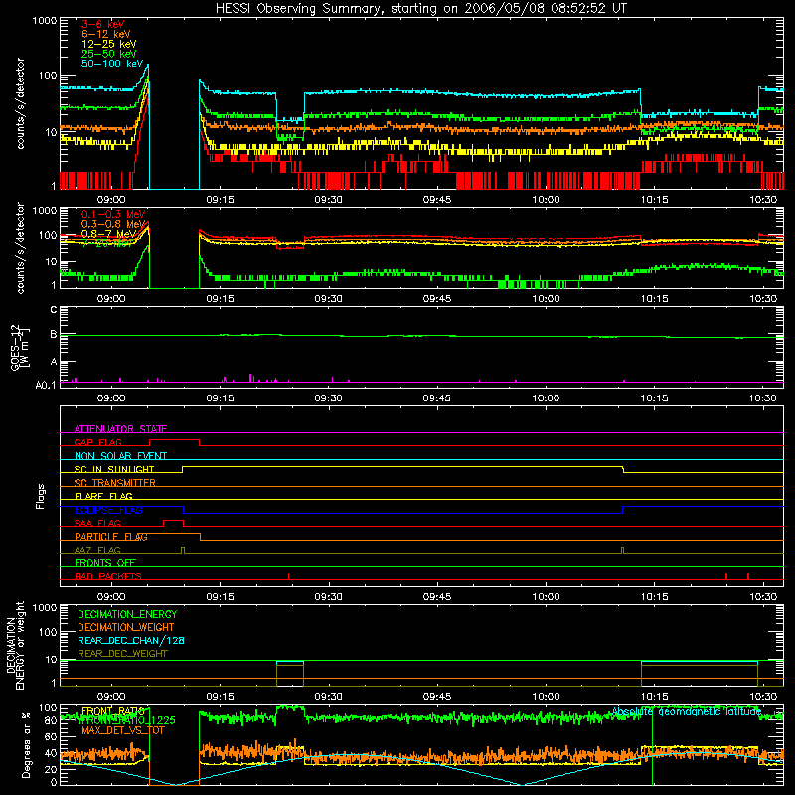Select the A47_FLAG label
The image size is (795, 795).
point(97,550)
